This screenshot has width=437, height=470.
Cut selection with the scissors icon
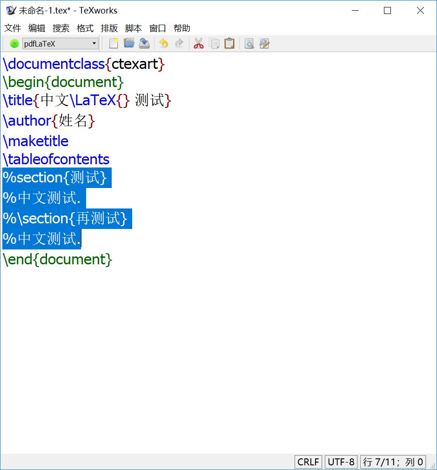click(x=198, y=44)
